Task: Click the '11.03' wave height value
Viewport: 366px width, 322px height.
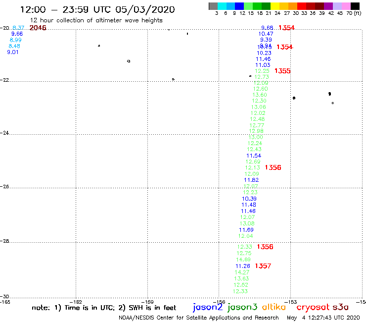Action: [x=263, y=65]
